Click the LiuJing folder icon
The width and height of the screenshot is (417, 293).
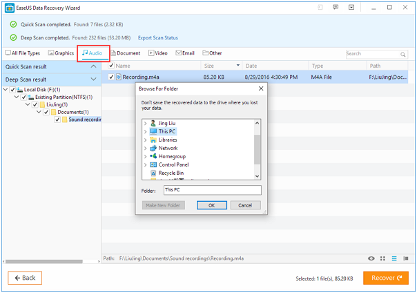tap(42, 104)
